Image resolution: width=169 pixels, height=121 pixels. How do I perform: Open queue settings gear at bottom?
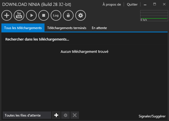[65, 115]
